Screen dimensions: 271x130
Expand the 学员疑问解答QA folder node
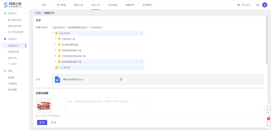pyautogui.click(x=55, y=44)
